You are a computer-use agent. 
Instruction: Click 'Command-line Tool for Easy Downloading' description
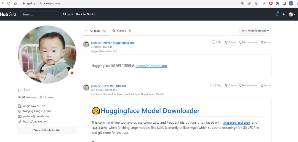click(127, 94)
